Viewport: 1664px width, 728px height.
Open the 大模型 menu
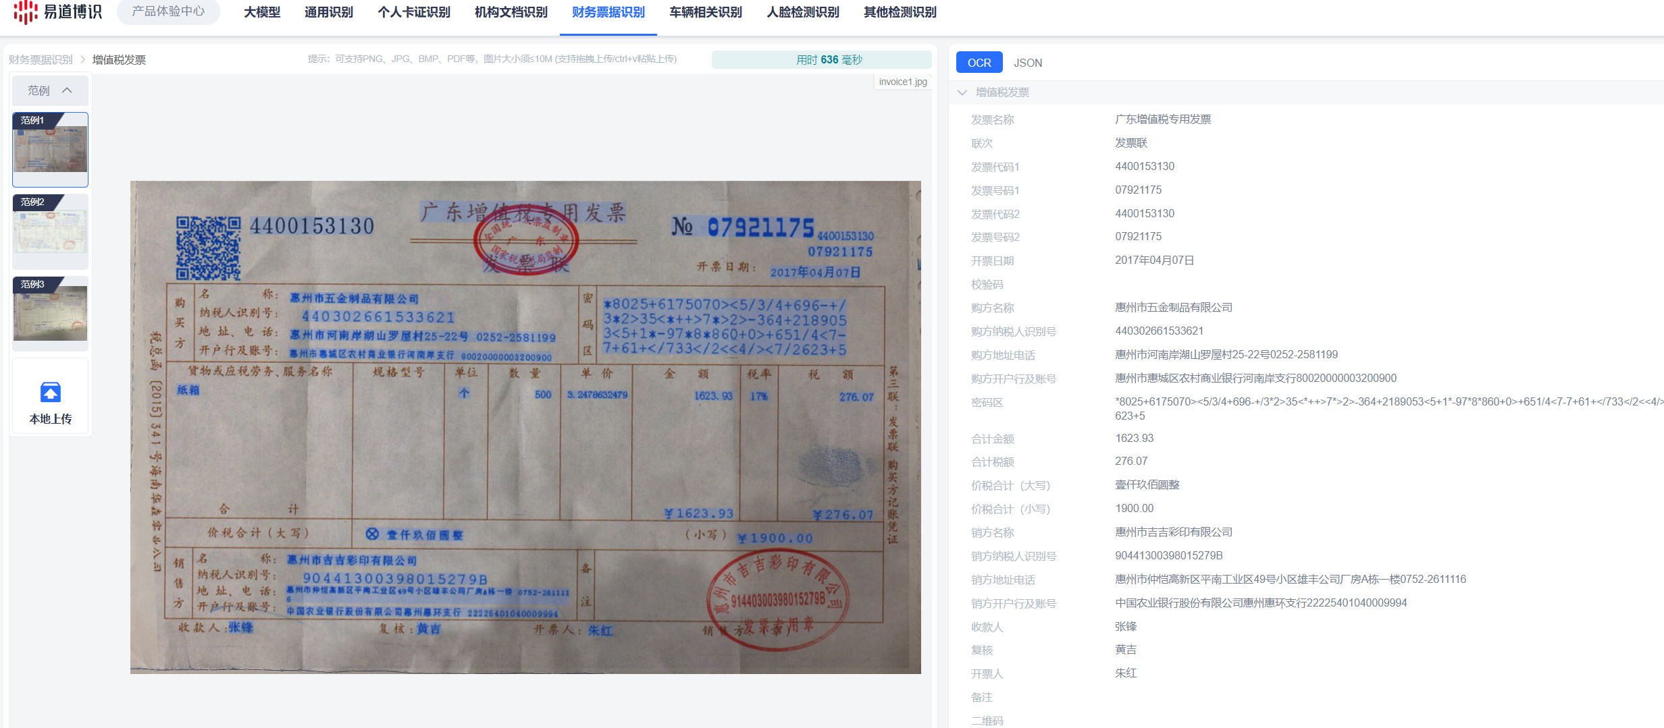[262, 12]
